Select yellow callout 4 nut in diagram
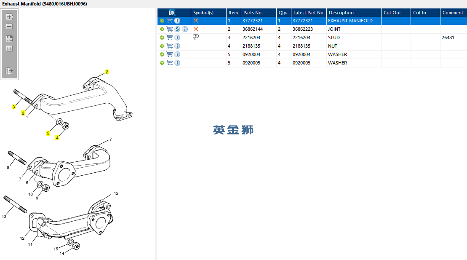Screen dimensions: 467x260 click(57, 138)
